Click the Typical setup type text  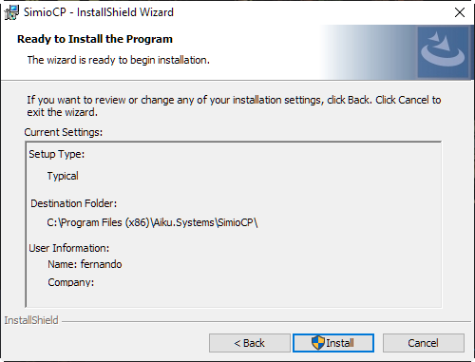(63, 176)
